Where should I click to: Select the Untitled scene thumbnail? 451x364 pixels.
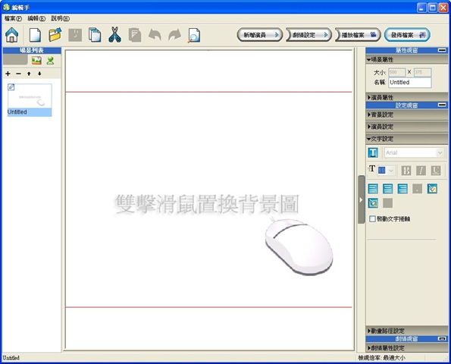(30, 100)
